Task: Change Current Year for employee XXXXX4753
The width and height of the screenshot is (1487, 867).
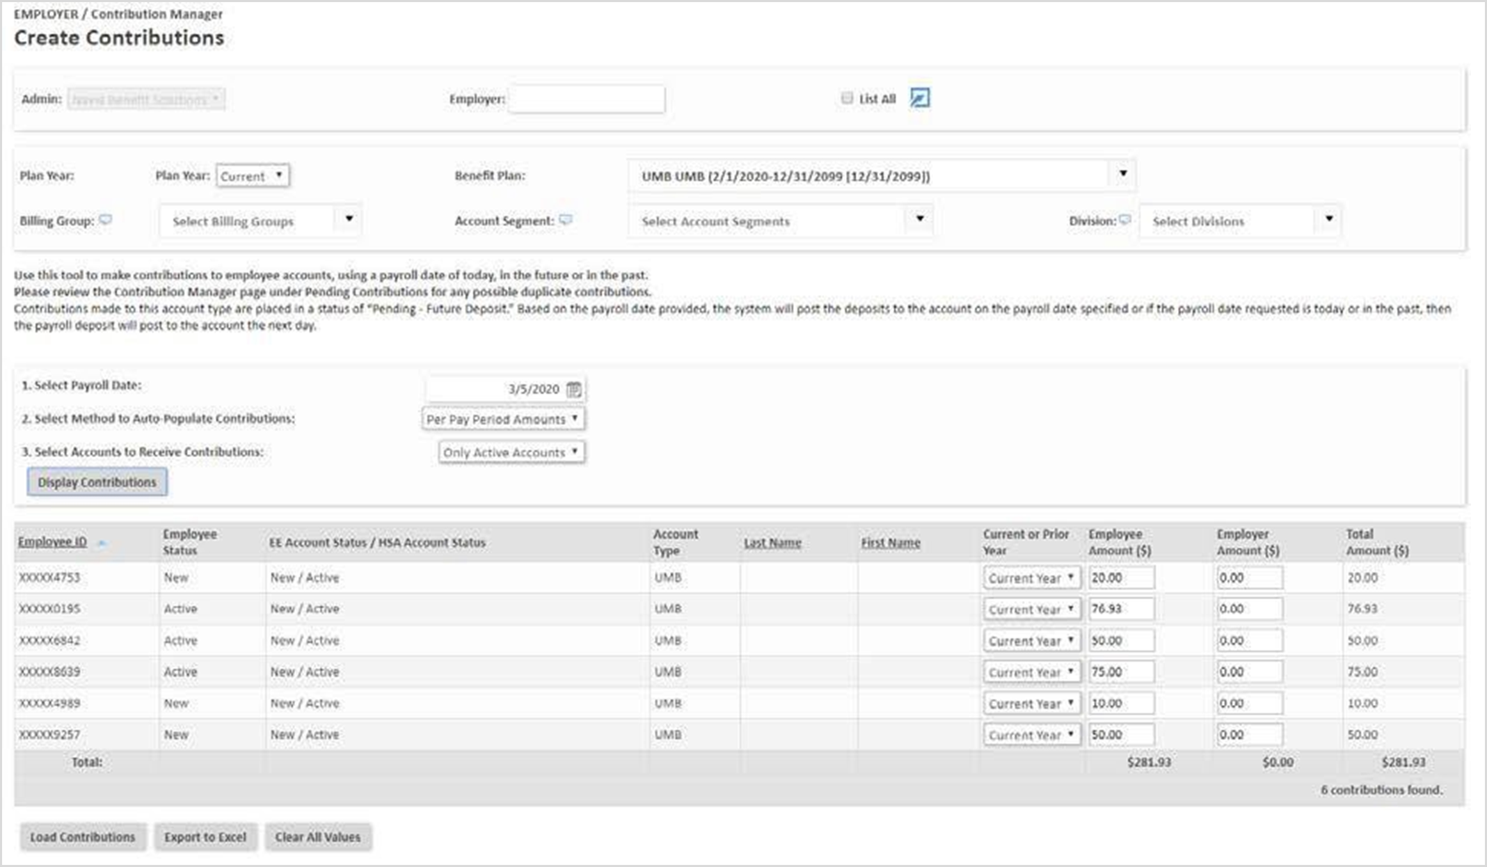Action: click(x=1031, y=578)
